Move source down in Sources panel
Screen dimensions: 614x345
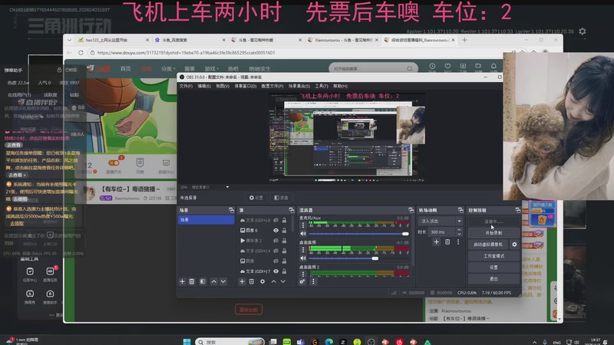(283, 281)
